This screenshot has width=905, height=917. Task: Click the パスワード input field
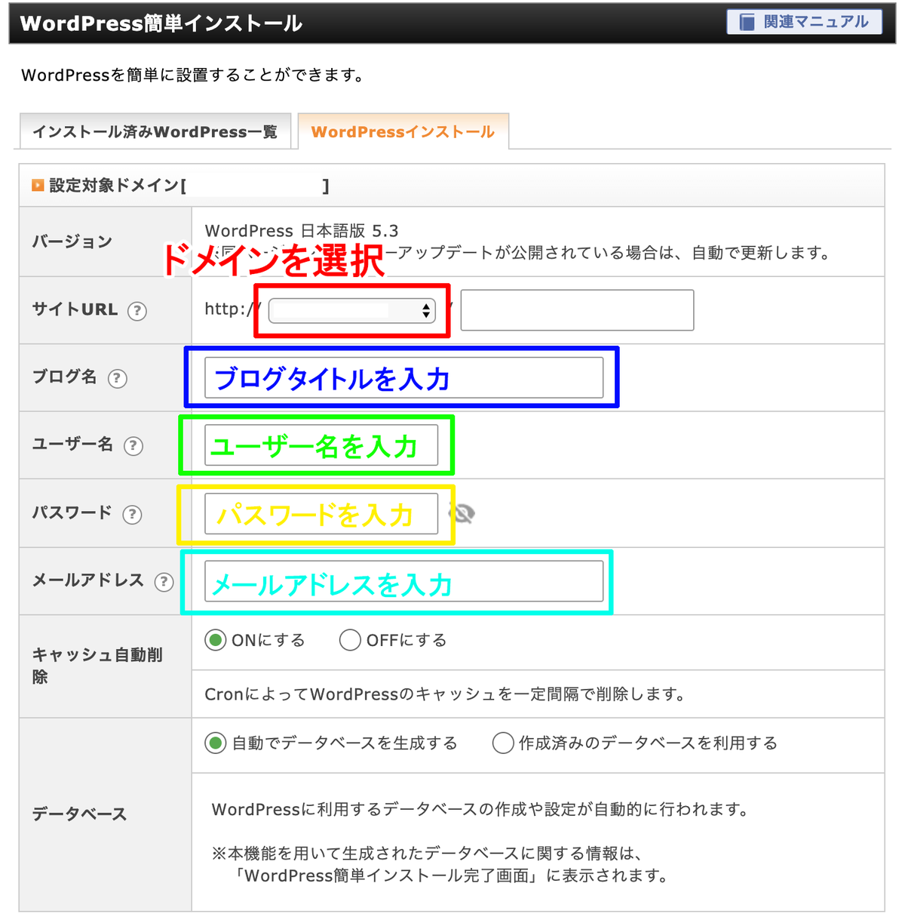pos(321,514)
